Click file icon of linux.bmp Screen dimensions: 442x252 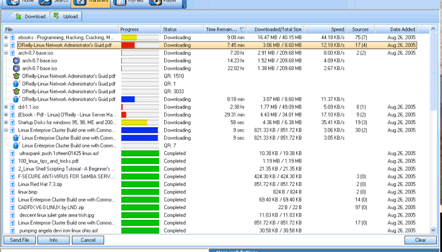coord(13,192)
